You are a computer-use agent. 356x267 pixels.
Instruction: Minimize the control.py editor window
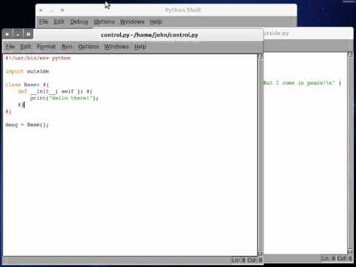[x=18, y=34]
